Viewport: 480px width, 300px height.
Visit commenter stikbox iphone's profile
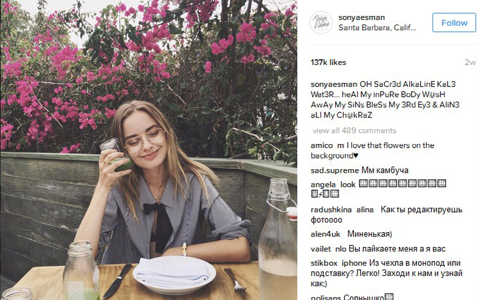[338, 263]
